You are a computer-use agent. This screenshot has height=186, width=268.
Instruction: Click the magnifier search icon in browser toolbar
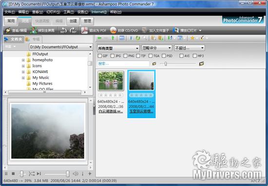click(x=145, y=38)
